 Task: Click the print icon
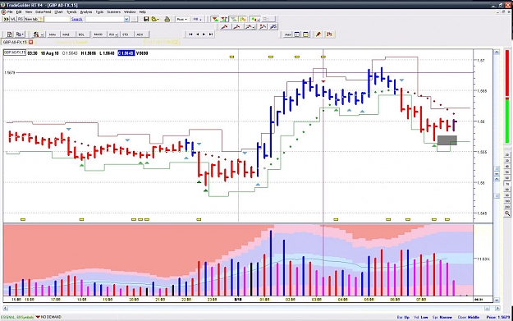167,20
